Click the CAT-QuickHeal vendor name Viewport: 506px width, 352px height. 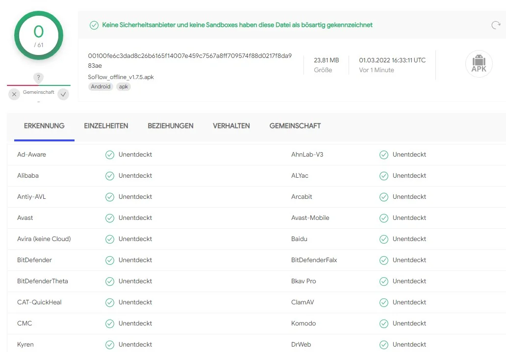click(39, 302)
